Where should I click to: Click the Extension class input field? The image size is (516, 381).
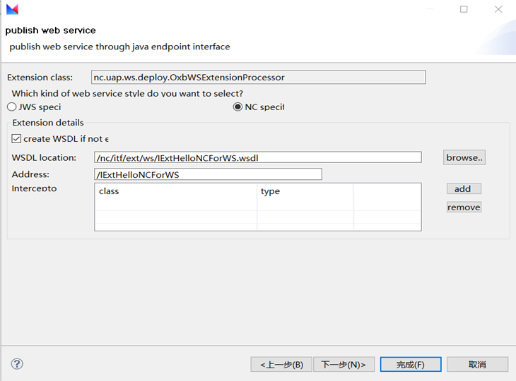(x=258, y=77)
